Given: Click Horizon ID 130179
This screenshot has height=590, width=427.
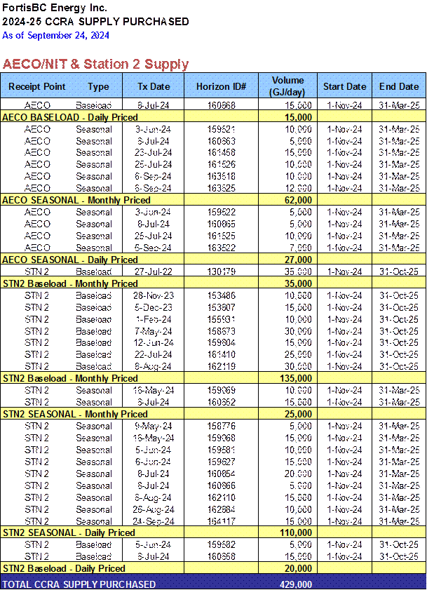Looking at the screenshot, I should [x=221, y=271].
